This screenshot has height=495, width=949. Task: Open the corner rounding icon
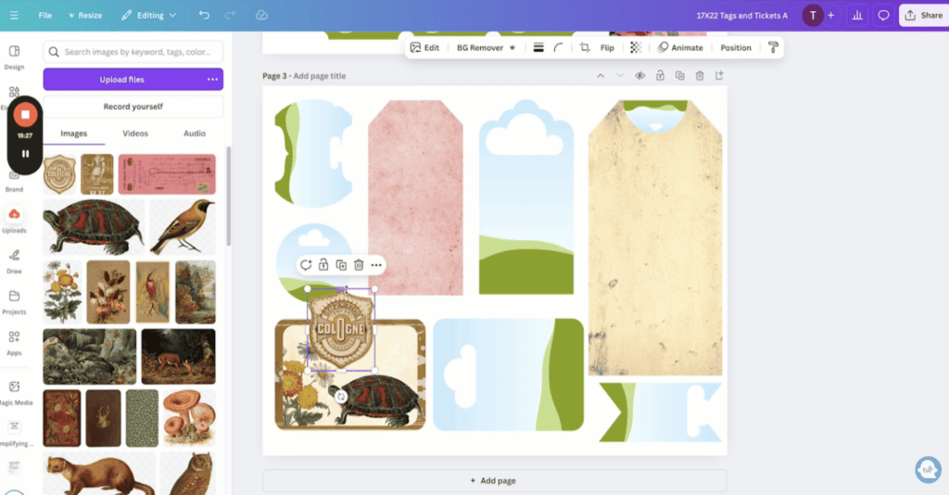pyautogui.click(x=558, y=47)
